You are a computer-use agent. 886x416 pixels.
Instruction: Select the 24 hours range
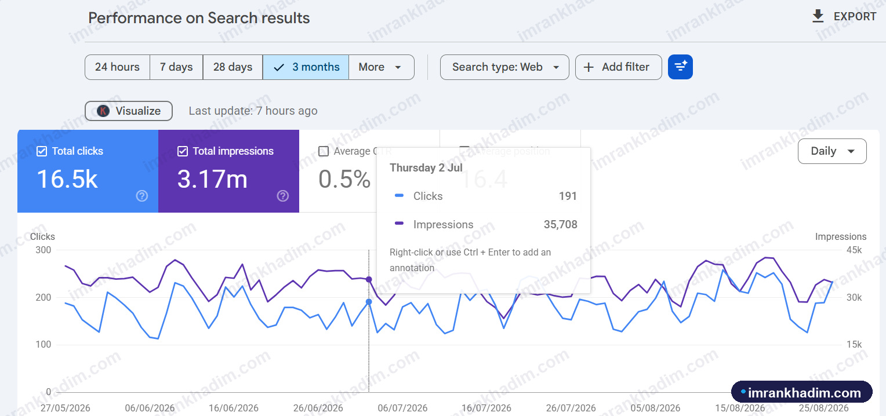coord(118,67)
